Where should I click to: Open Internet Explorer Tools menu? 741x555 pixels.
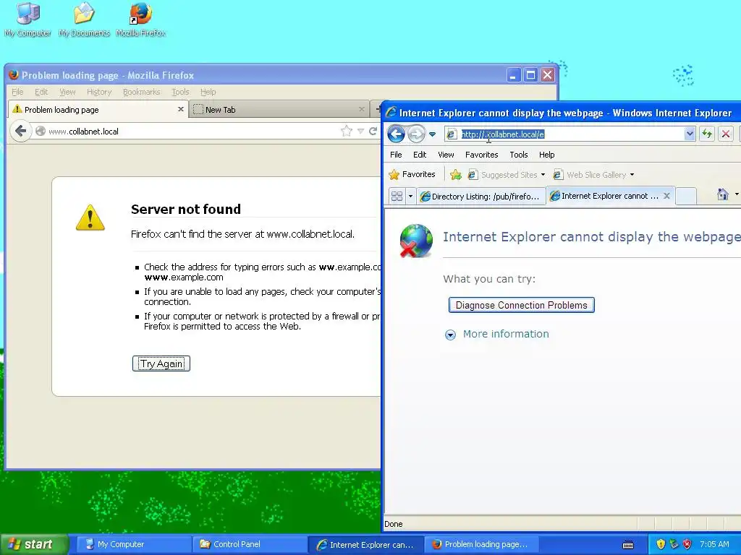[x=518, y=155]
